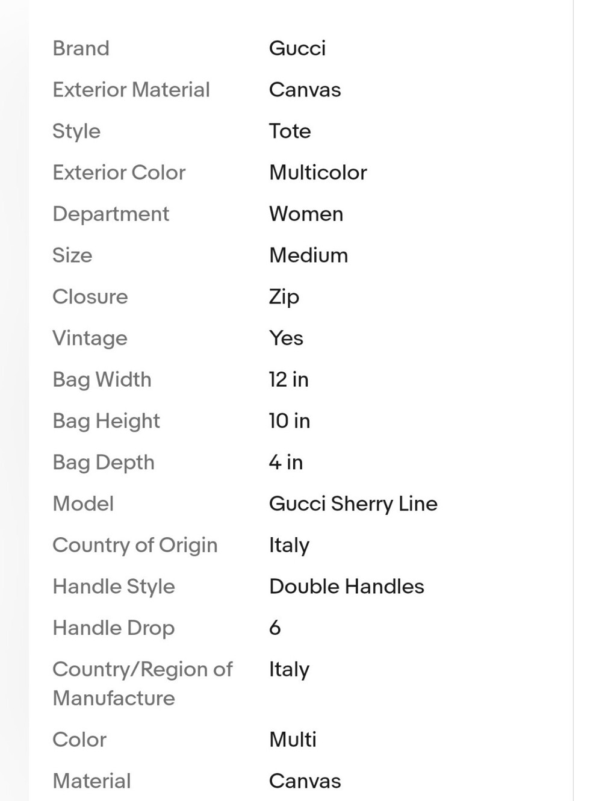Viewport: 602px width, 801px height.
Task: Click the Brand label
Action: (81, 48)
